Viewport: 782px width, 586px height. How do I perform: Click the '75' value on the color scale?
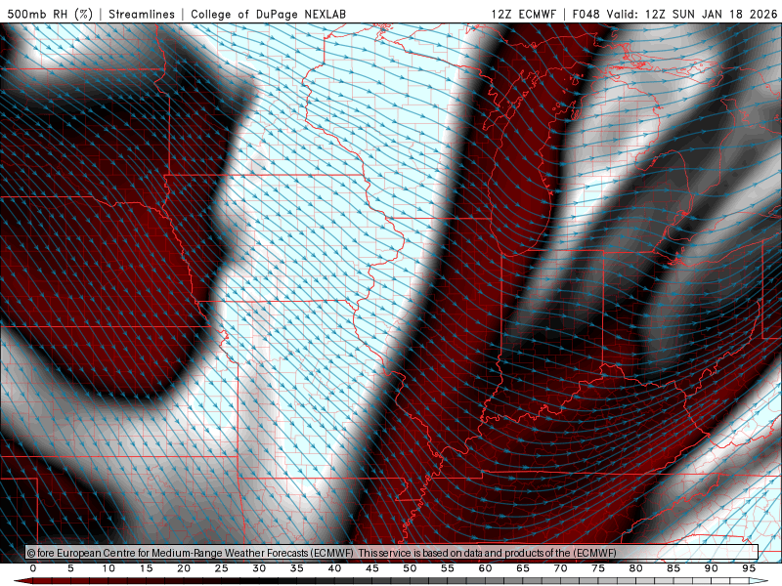598,568
